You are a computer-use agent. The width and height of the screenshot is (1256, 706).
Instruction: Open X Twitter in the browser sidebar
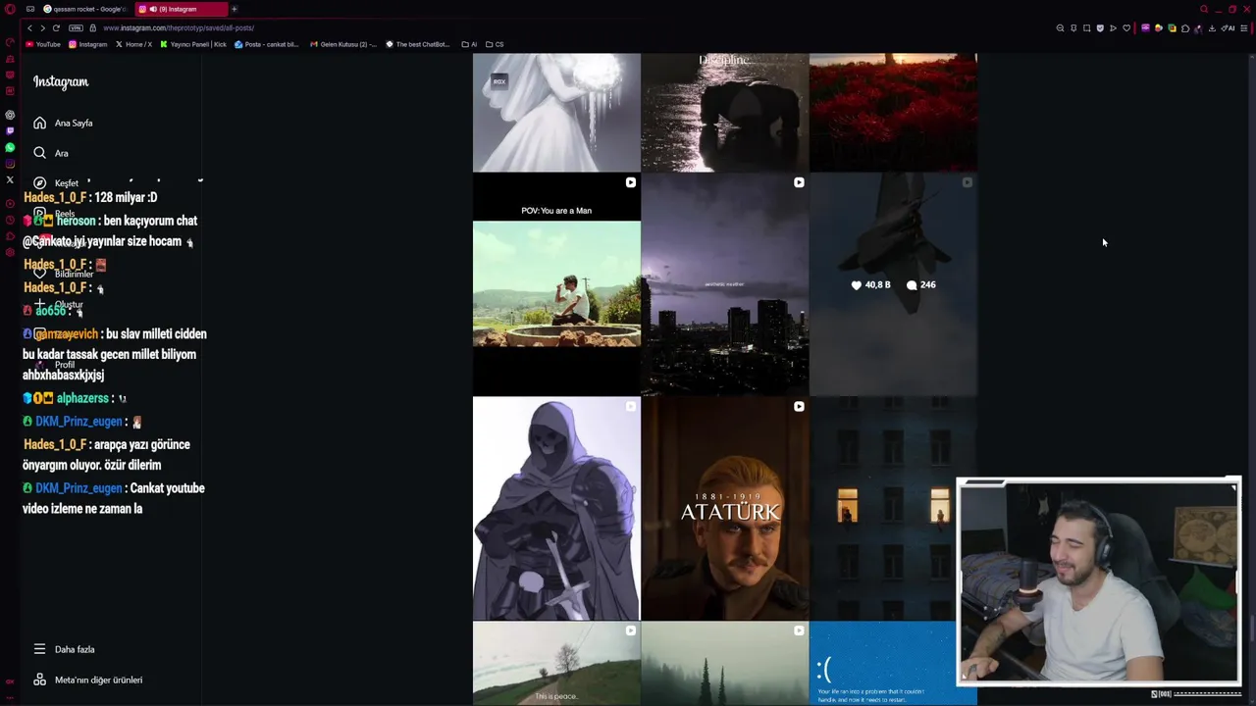(10, 179)
